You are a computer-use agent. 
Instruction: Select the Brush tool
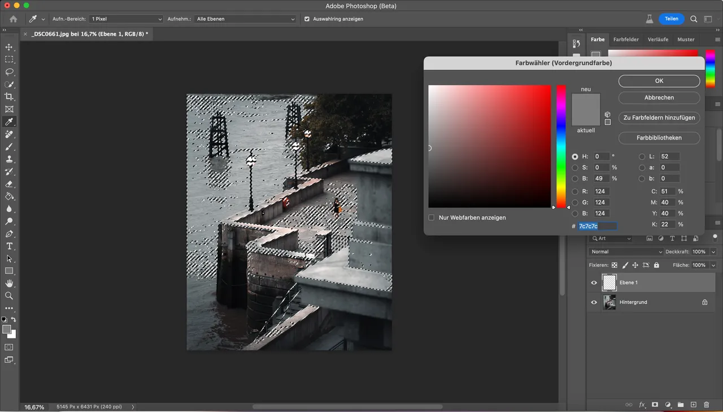[9, 146]
